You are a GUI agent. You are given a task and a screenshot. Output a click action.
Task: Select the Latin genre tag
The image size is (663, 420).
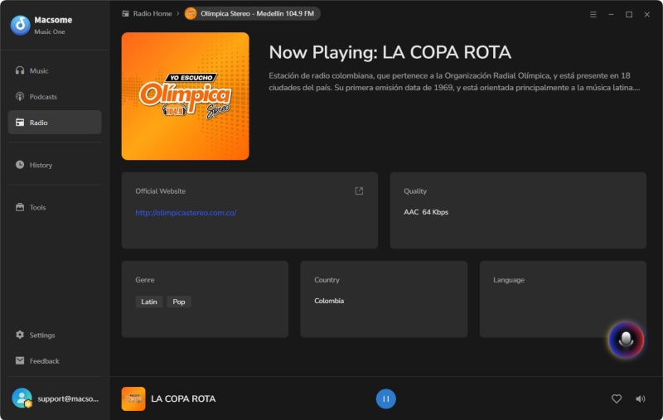click(149, 302)
